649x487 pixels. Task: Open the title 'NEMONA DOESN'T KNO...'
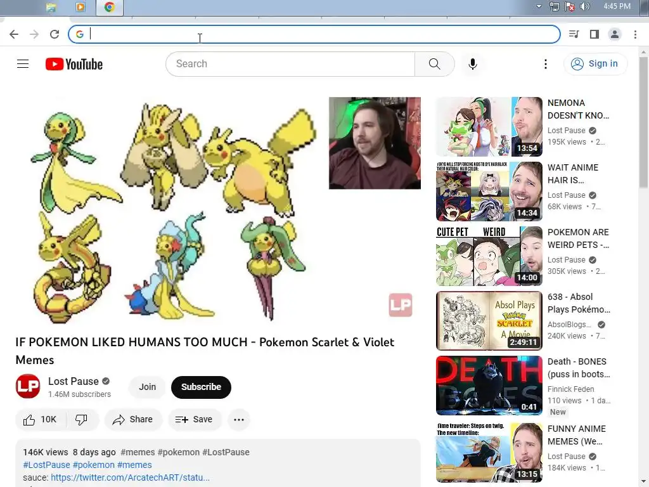pyautogui.click(x=578, y=109)
